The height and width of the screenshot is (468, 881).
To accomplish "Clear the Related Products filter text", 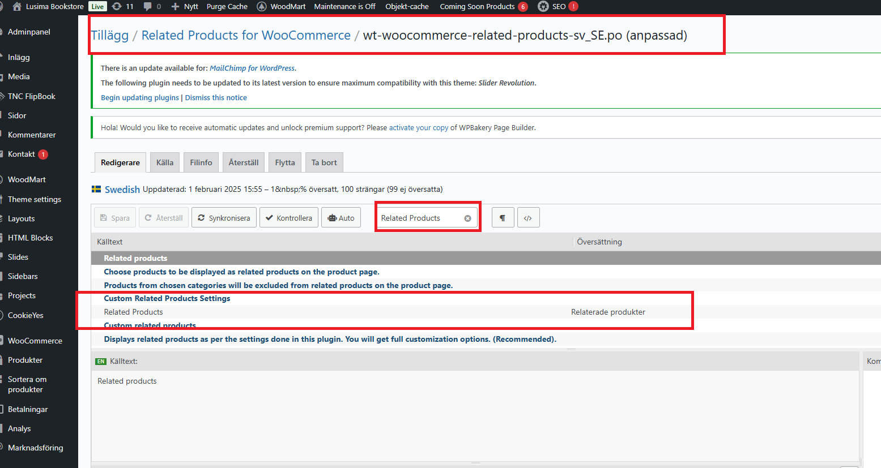I will 467,218.
